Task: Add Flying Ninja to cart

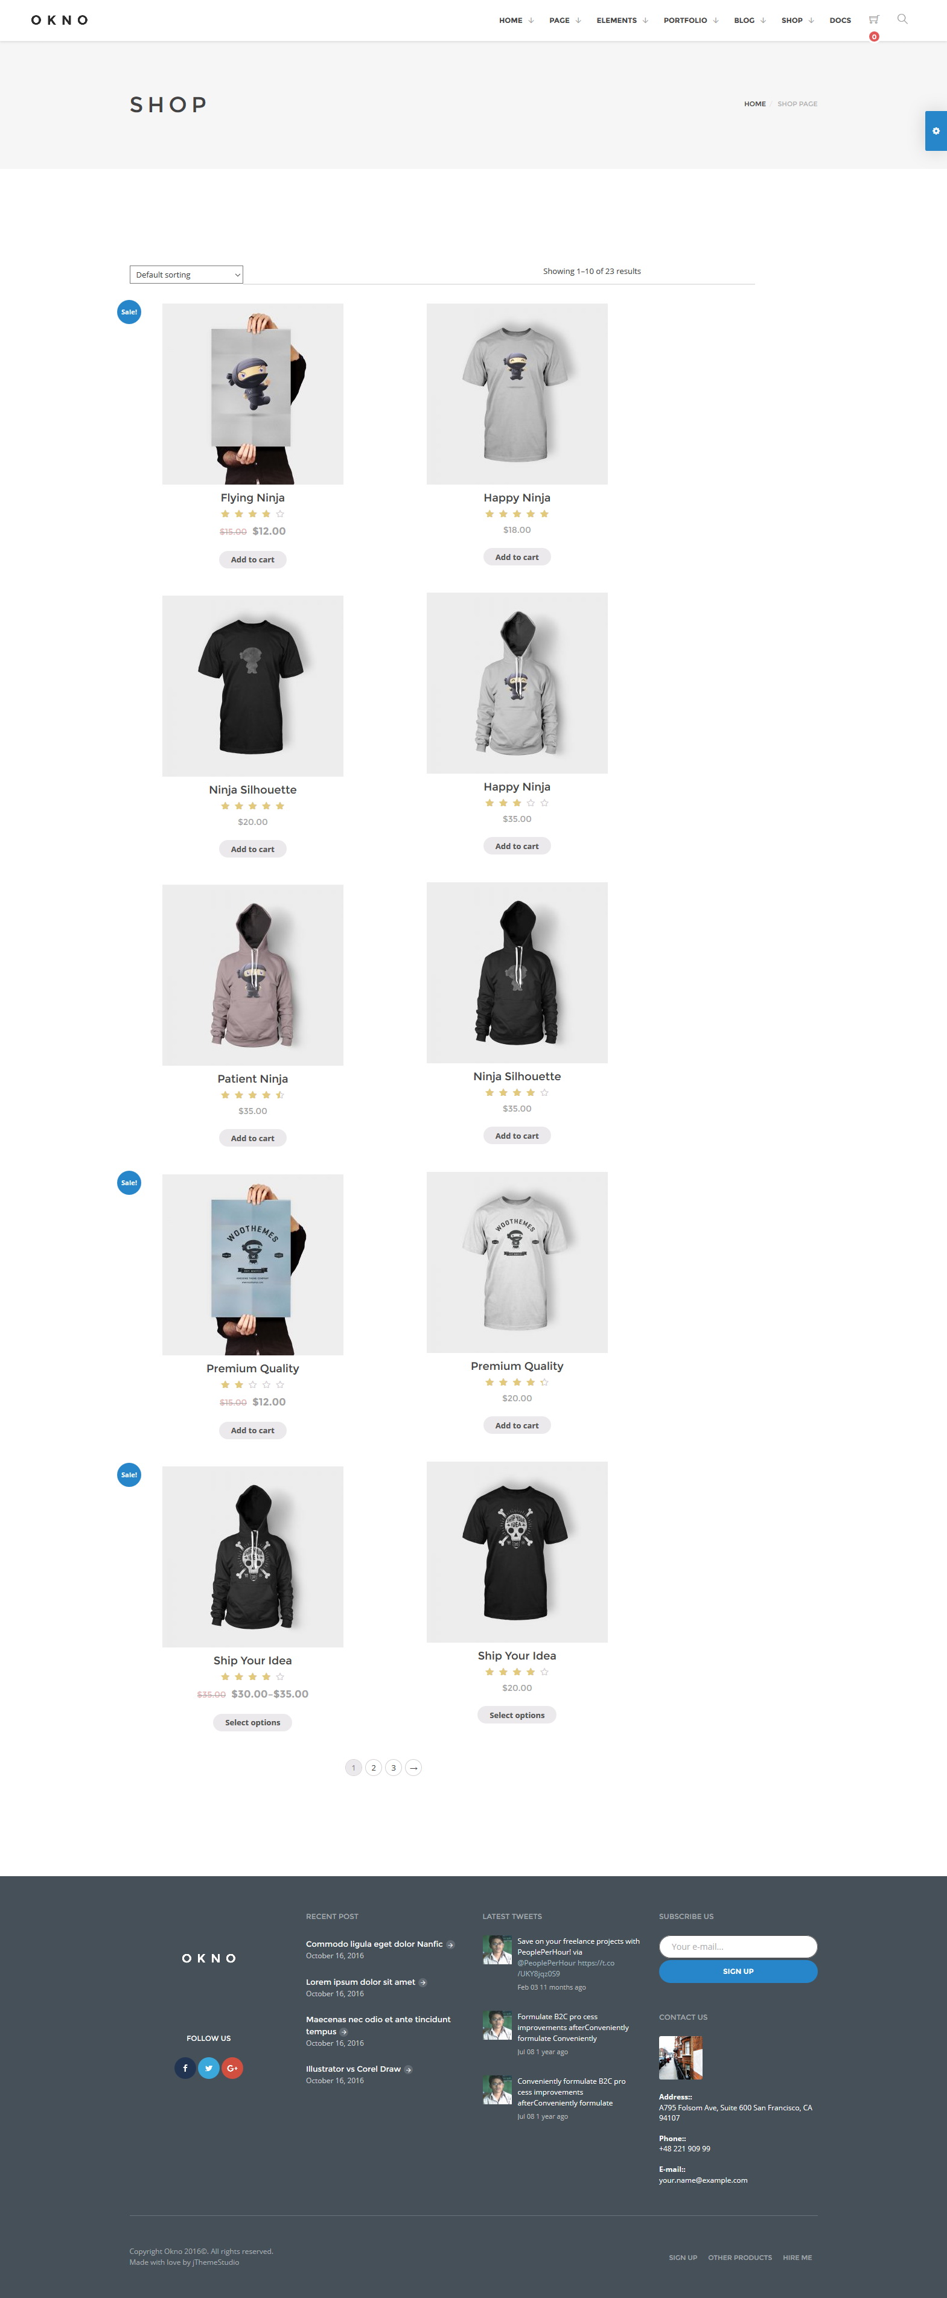Action: (x=252, y=559)
